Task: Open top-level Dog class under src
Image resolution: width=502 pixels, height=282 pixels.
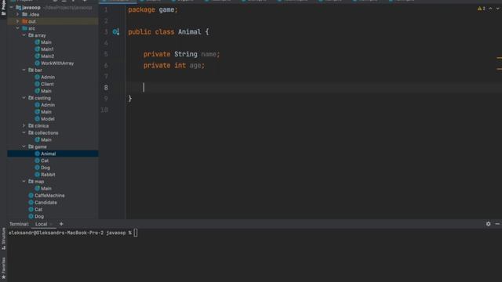Action: point(39,216)
